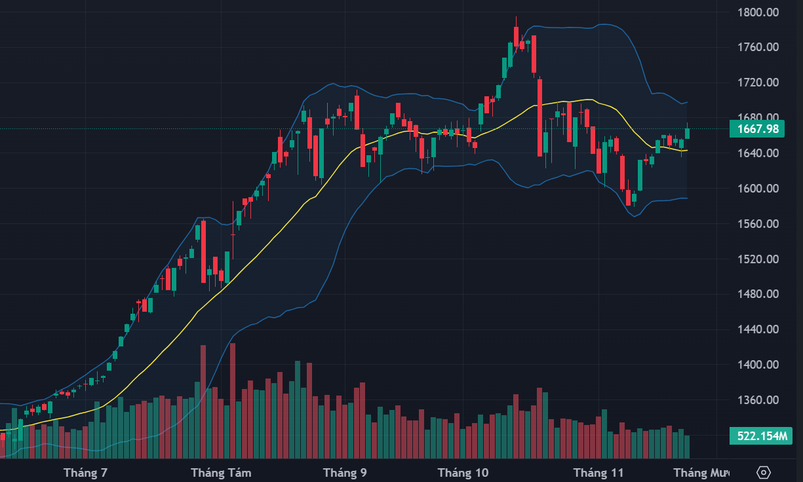The width and height of the screenshot is (803, 482).
Task: Select the last volume bar on the right
Action: click(687, 447)
